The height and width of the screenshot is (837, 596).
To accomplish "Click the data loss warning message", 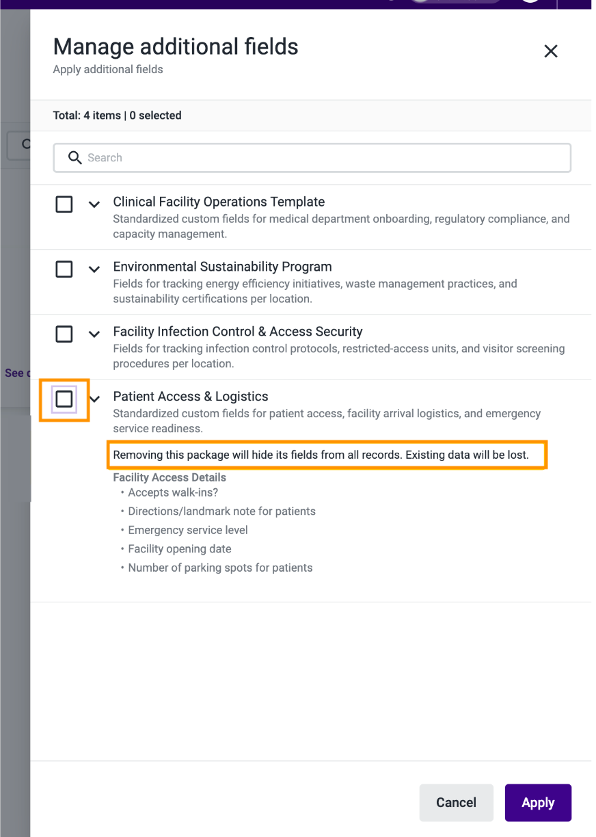I will [x=321, y=455].
